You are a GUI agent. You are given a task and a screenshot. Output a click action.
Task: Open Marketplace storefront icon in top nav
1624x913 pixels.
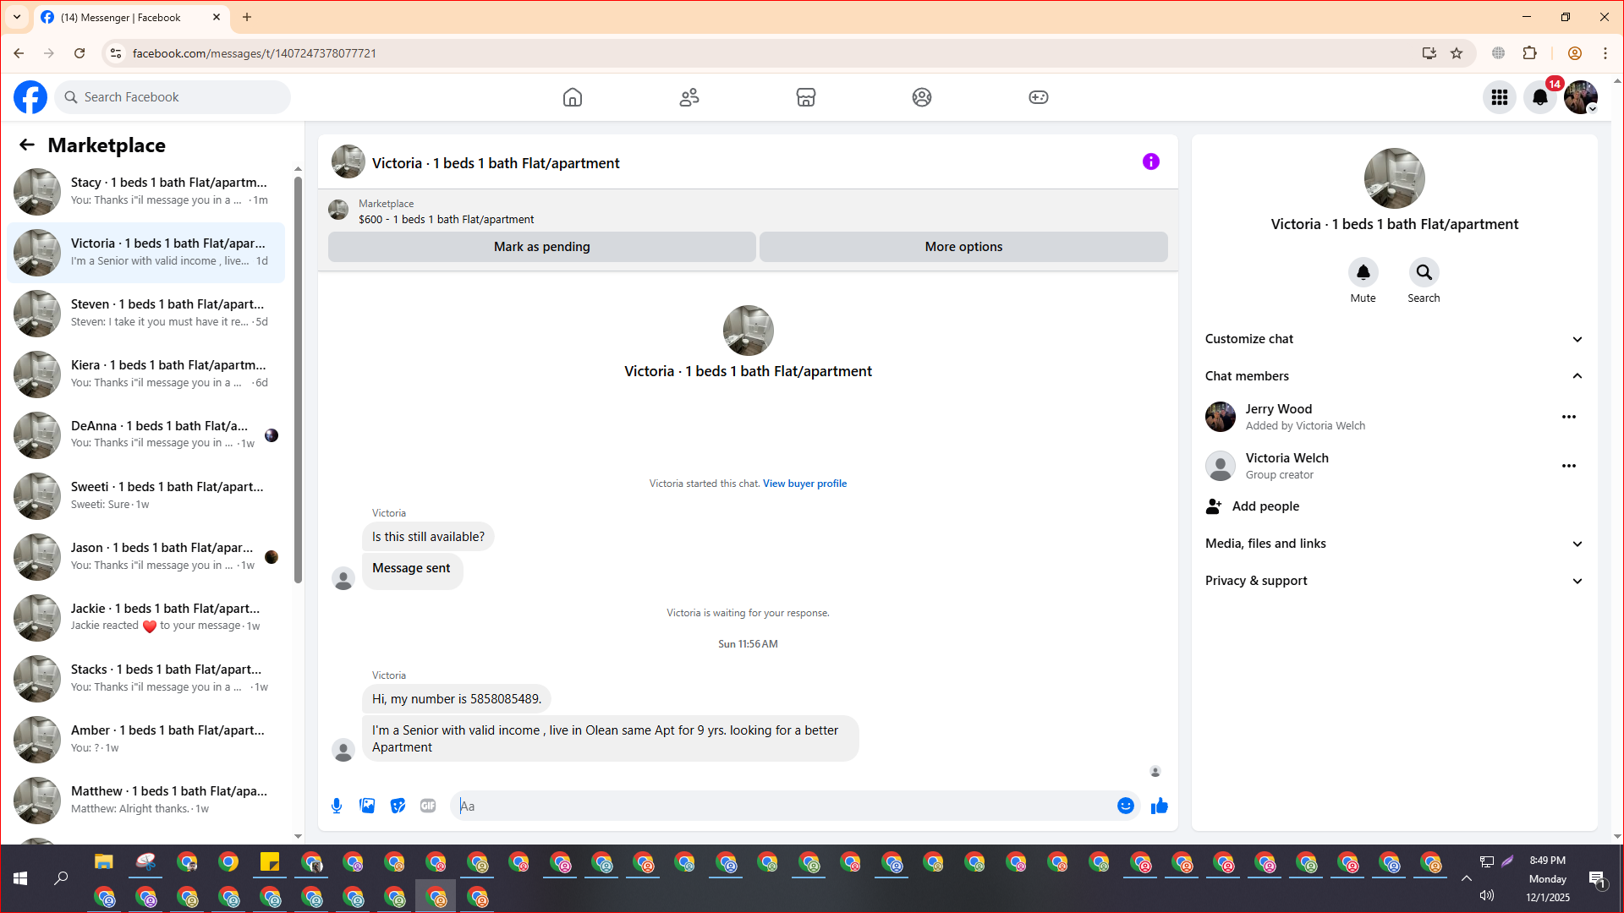[806, 97]
